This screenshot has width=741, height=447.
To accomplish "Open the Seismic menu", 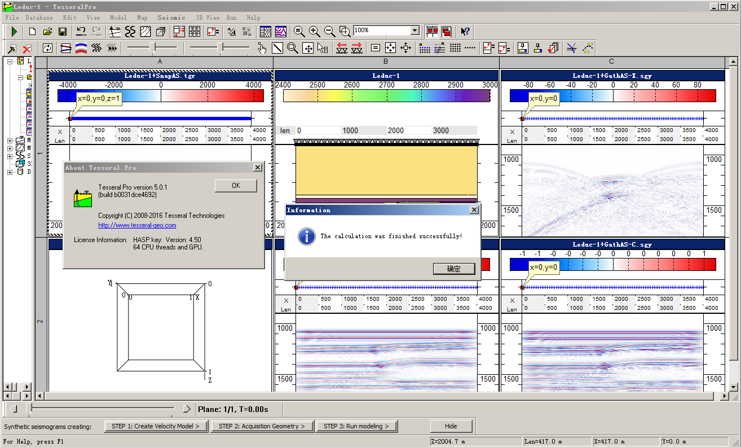I will tap(171, 17).
